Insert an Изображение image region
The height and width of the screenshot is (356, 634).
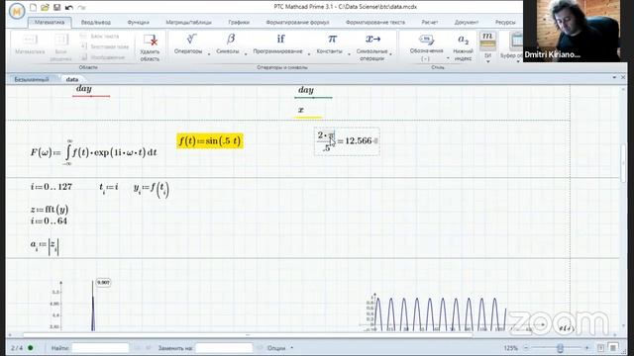[x=102, y=57]
